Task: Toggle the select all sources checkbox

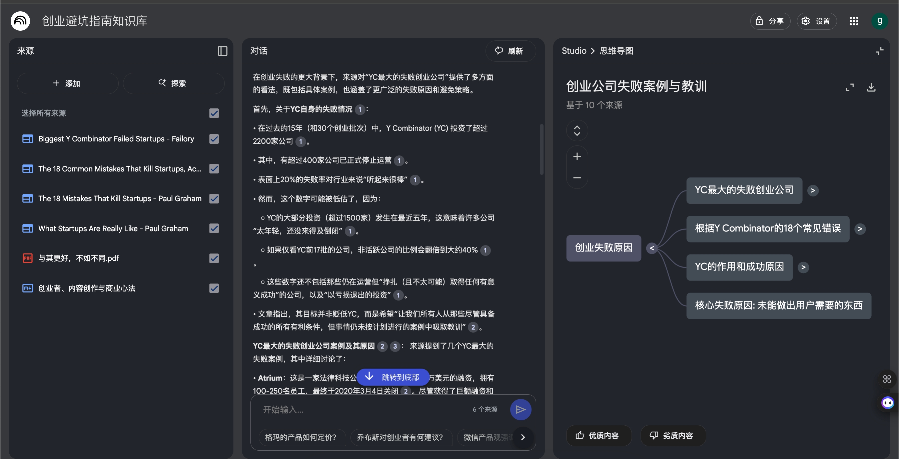Action: coord(214,113)
